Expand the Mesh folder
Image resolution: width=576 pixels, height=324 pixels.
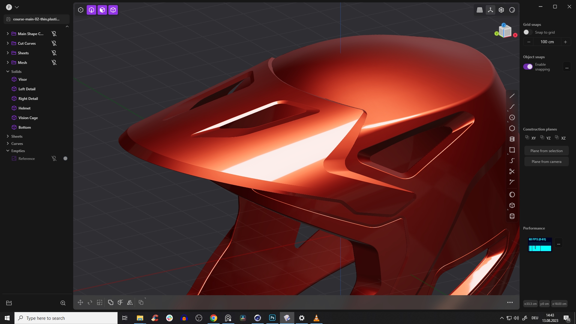coord(7,62)
